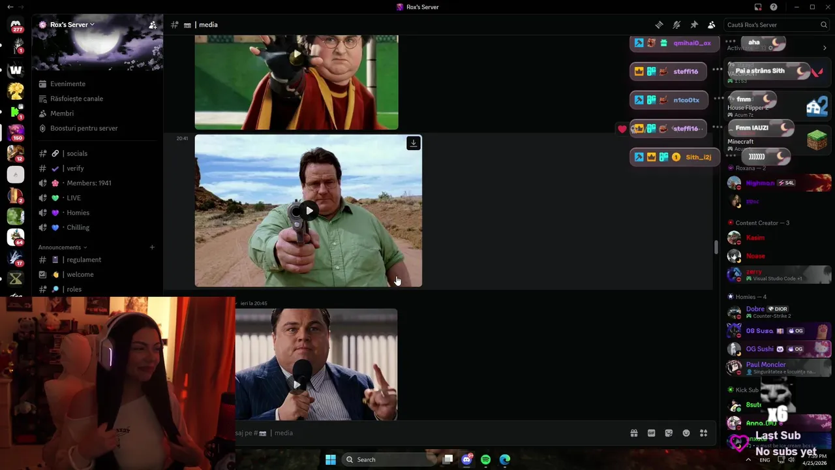Open the server icon with 64 badge
Screen dimensions: 835x470
point(16,237)
